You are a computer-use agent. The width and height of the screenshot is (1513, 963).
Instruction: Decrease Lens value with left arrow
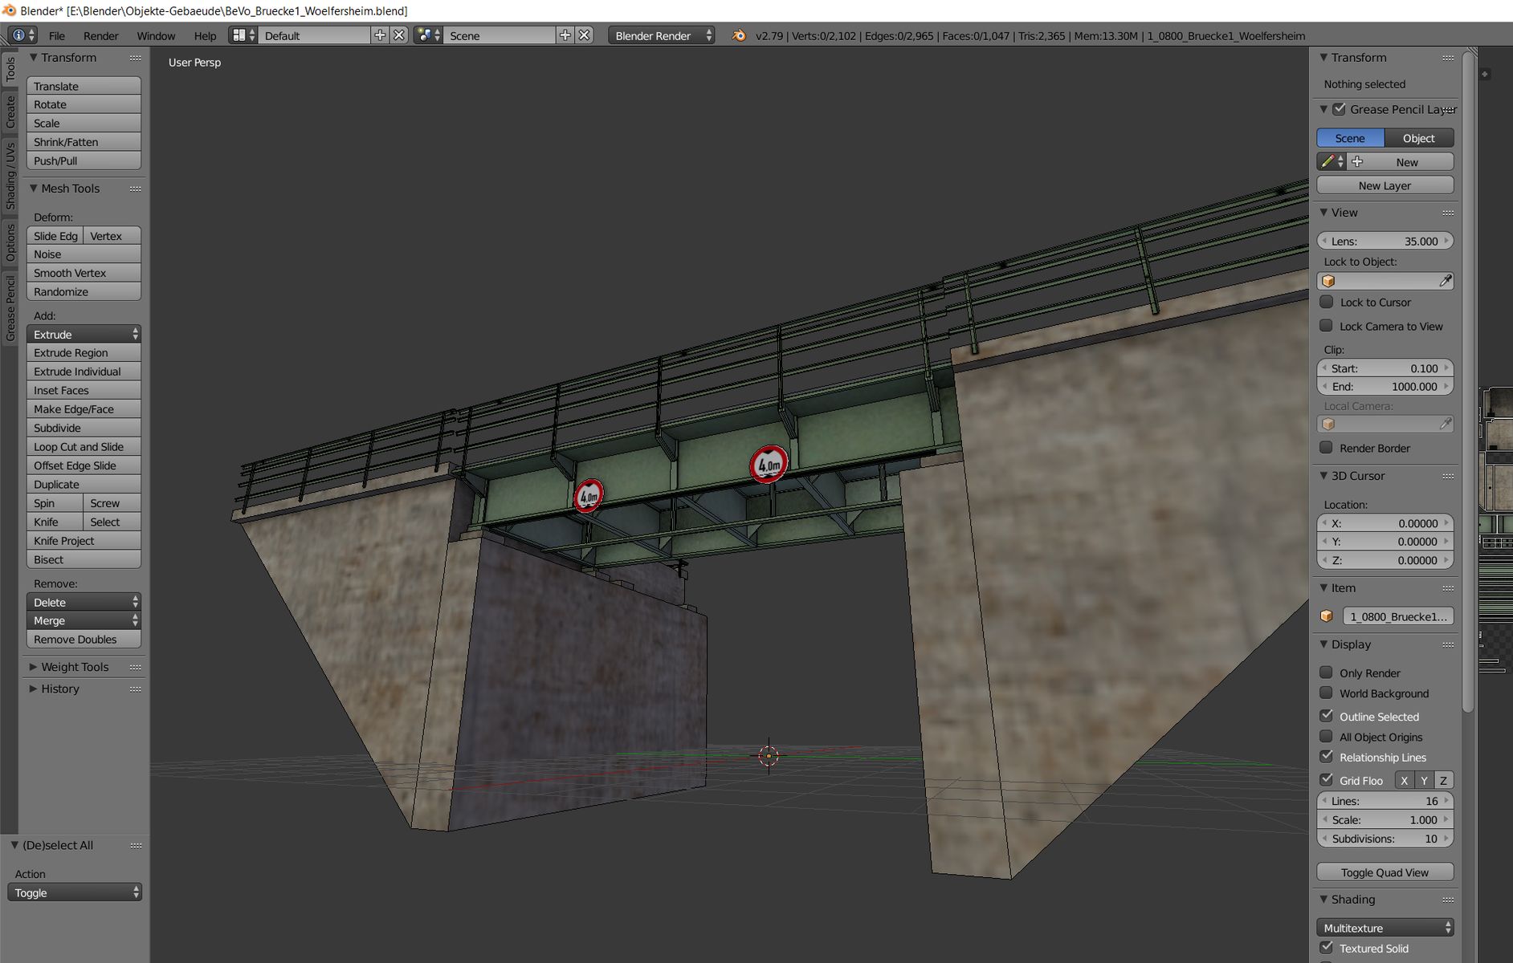[x=1324, y=241]
